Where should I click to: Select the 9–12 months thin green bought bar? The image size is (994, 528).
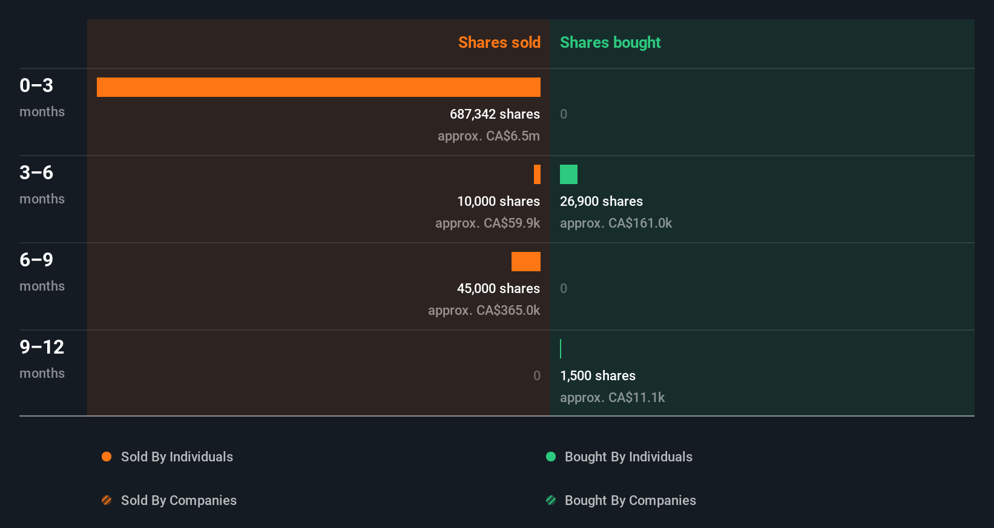point(561,349)
